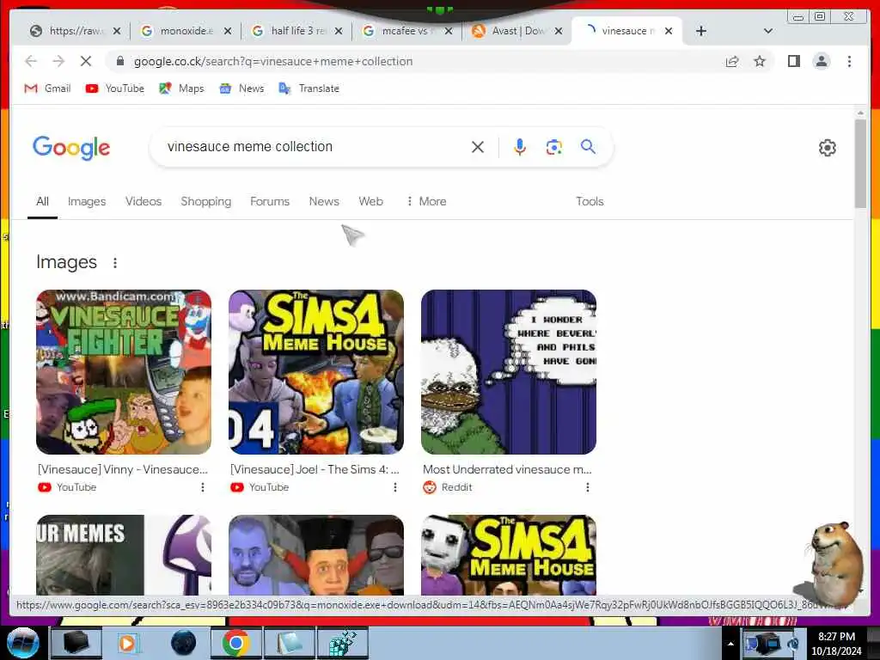Close the https://raw tab

[x=117, y=32]
